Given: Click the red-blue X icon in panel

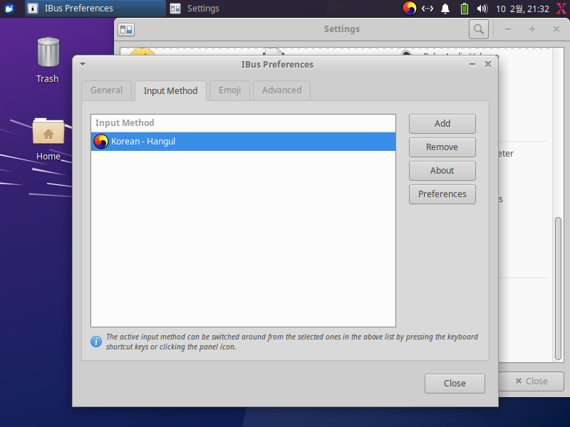Looking at the screenshot, I should pyautogui.click(x=561, y=9).
